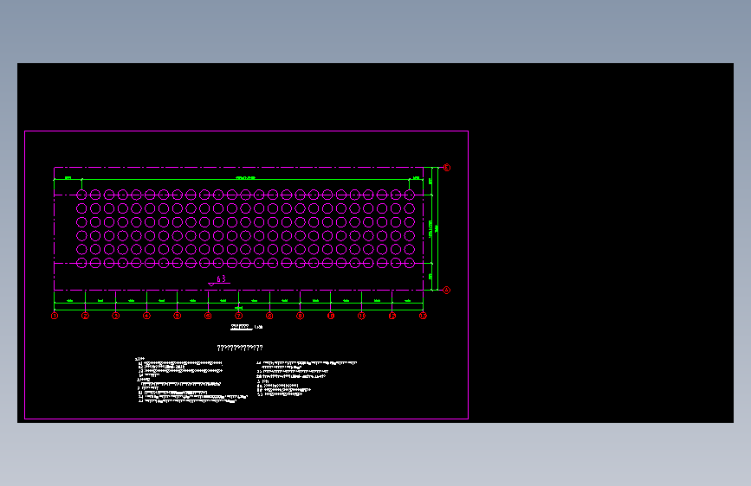Pick the red axis bubble labeled E
Viewport: 751px width, 486px height.
tap(447, 168)
